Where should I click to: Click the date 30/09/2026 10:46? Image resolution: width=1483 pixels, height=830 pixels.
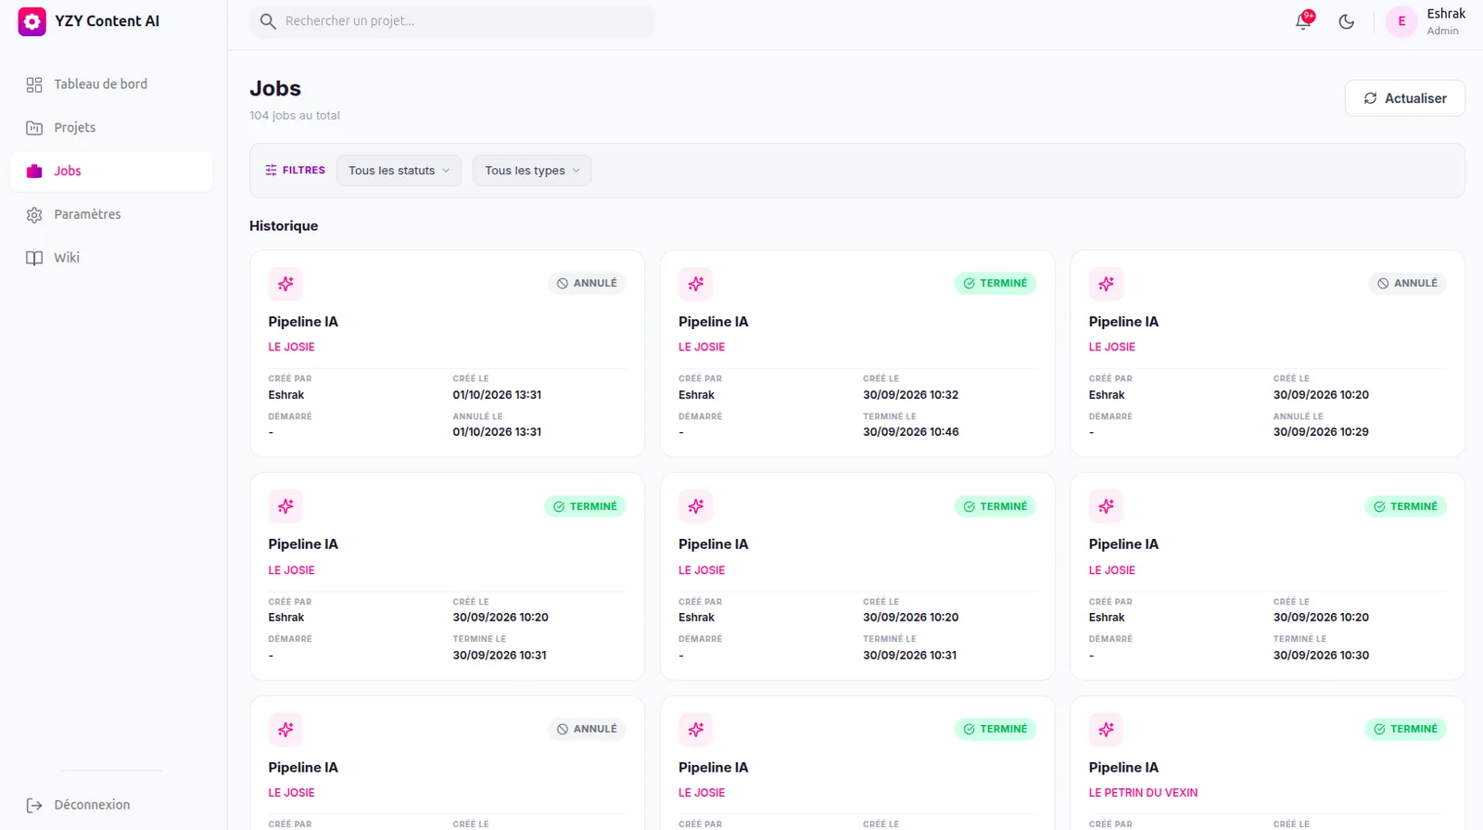[x=911, y=432]
